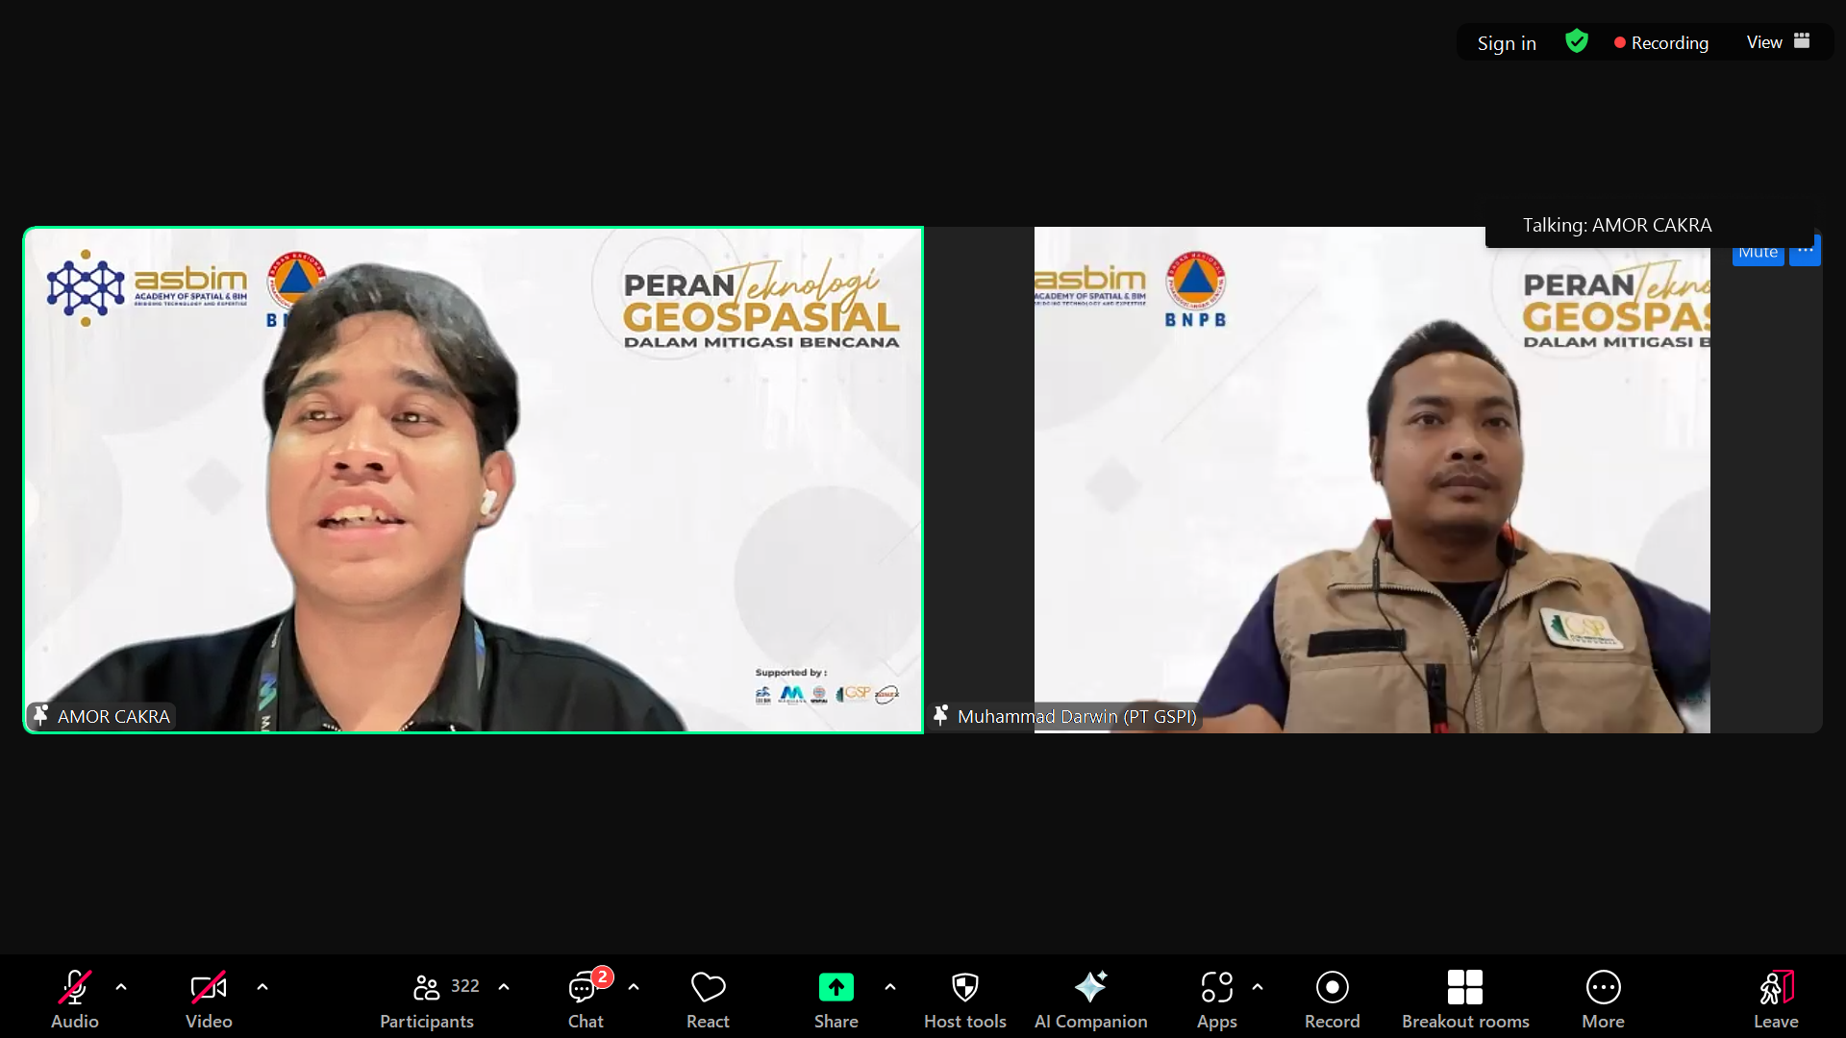Open the View layout menu

(x=1777, y=42)
